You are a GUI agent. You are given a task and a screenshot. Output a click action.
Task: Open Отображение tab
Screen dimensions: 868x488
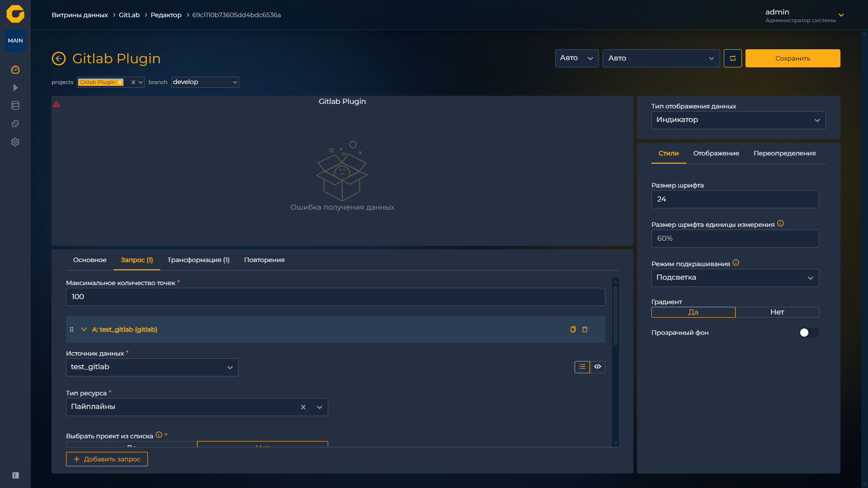pyautogui.click(x=716, y=153)
